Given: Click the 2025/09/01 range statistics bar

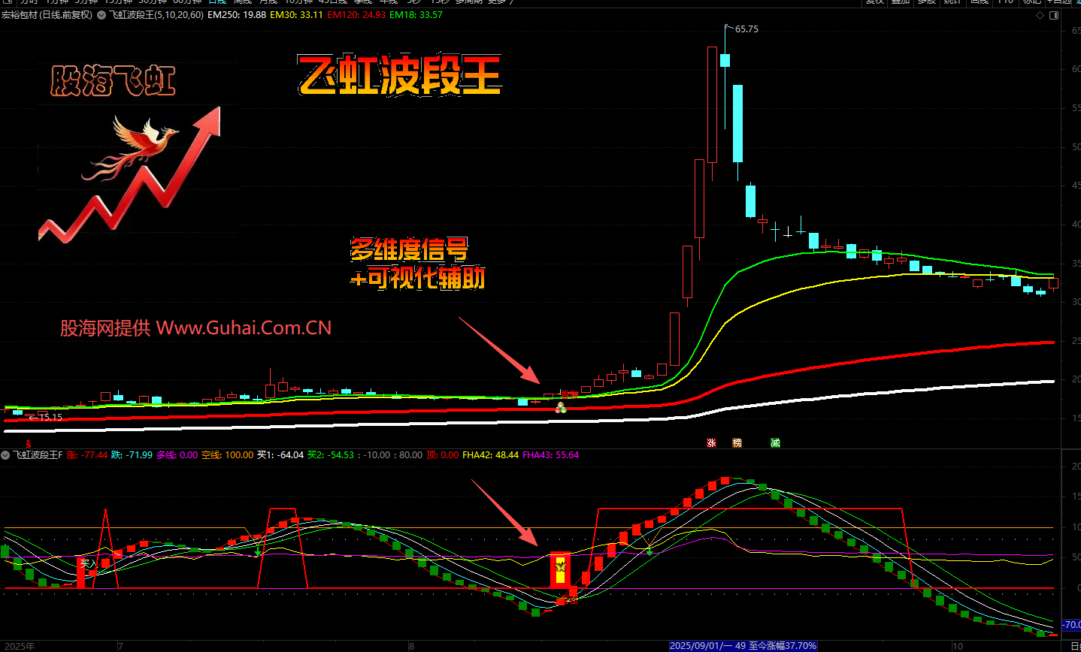Looking at the screenshot, I should (743, 646).
